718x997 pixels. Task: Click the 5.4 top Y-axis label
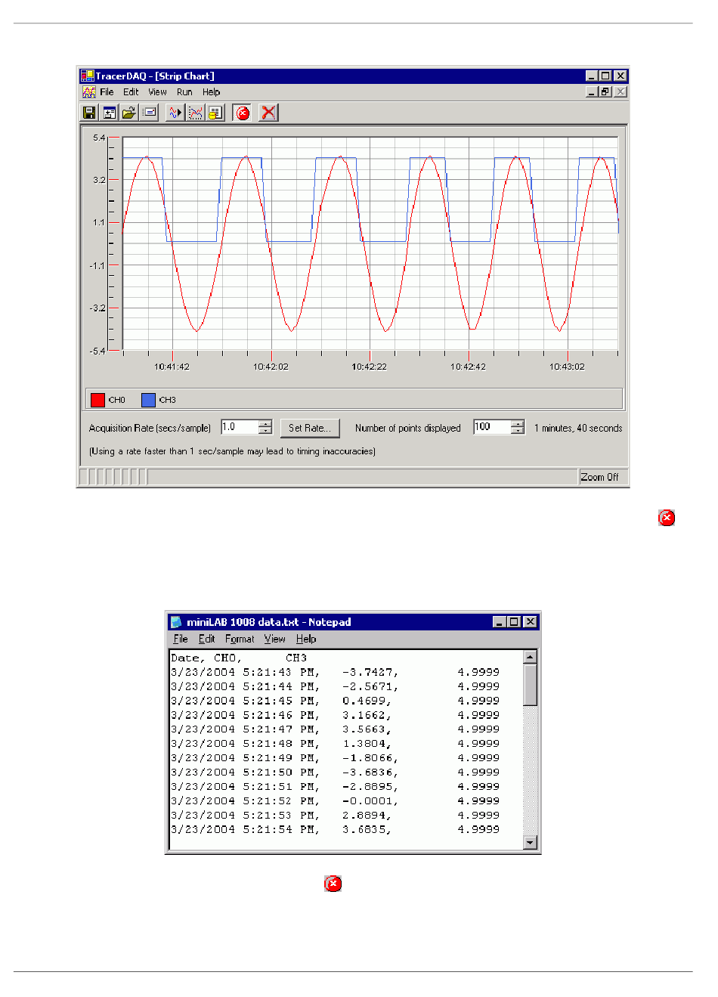99,138
